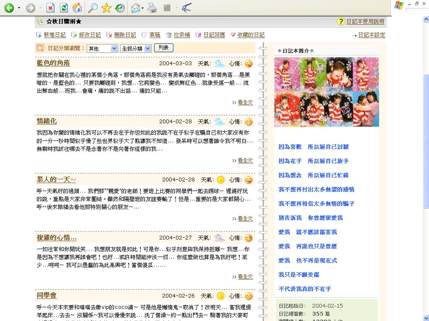The width and height of the screenshot is (429, 321).
Task: Expand the 其他 category dropdown
Action: [x=102, y=48]
